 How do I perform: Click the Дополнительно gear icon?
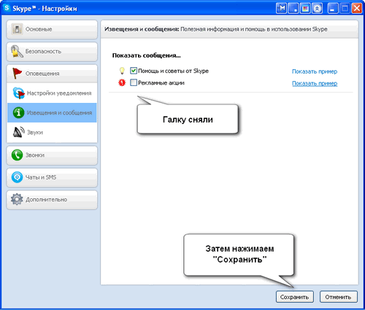17,199
